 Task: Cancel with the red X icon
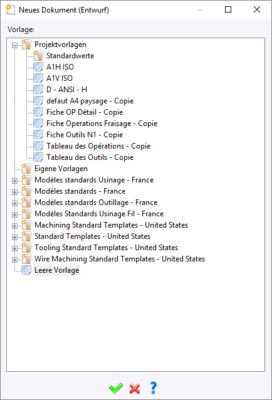tap(135, 389)
